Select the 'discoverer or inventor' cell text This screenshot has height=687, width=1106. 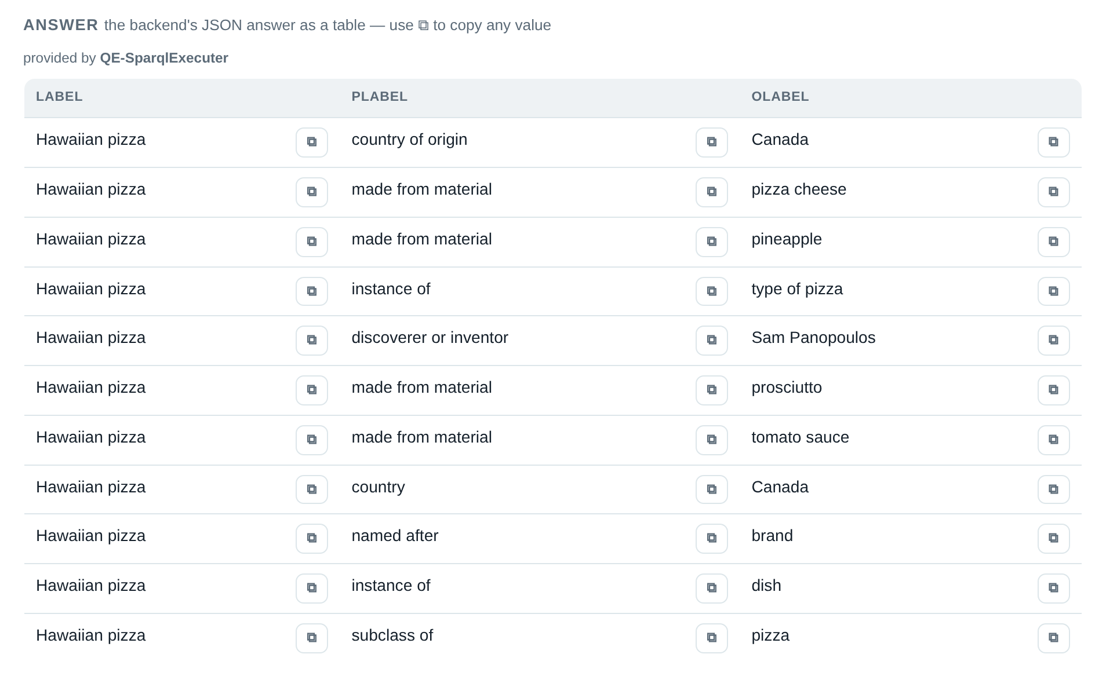430,338
